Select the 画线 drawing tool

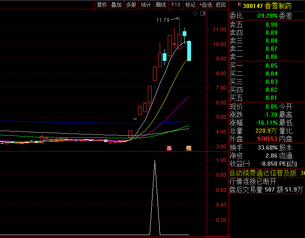pos(161,5)
